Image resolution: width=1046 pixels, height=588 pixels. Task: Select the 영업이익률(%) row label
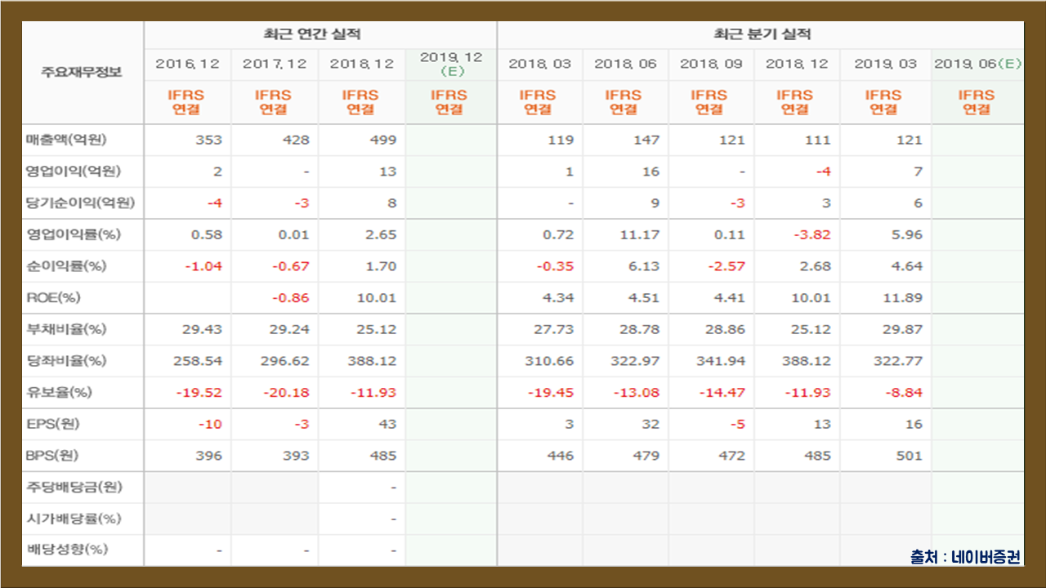coord(73,234)
